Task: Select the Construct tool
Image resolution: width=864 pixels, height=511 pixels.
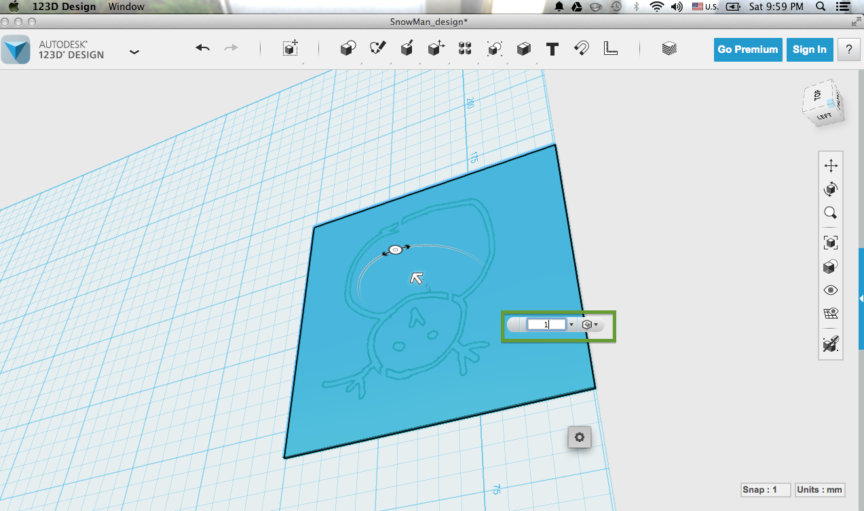Action: 407,49
